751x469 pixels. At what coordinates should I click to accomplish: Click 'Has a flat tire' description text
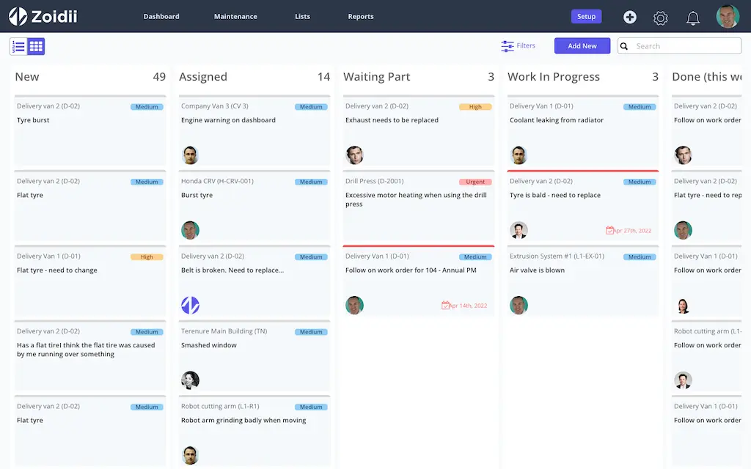click(86, 350)
